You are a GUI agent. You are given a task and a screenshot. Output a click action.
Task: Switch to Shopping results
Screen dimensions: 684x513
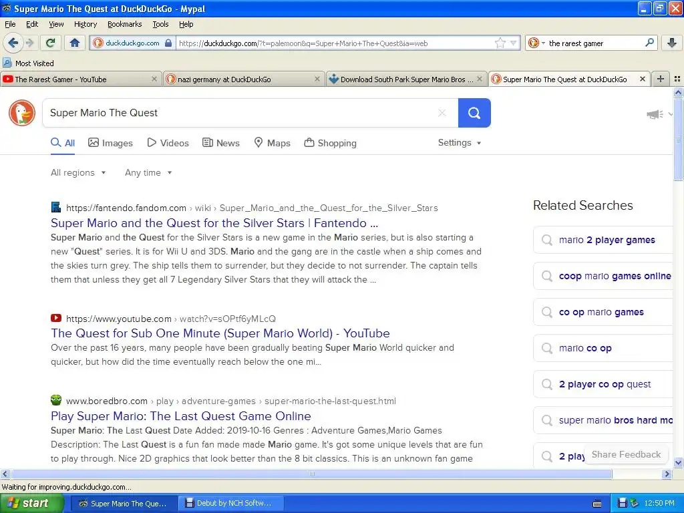point(330,143)
